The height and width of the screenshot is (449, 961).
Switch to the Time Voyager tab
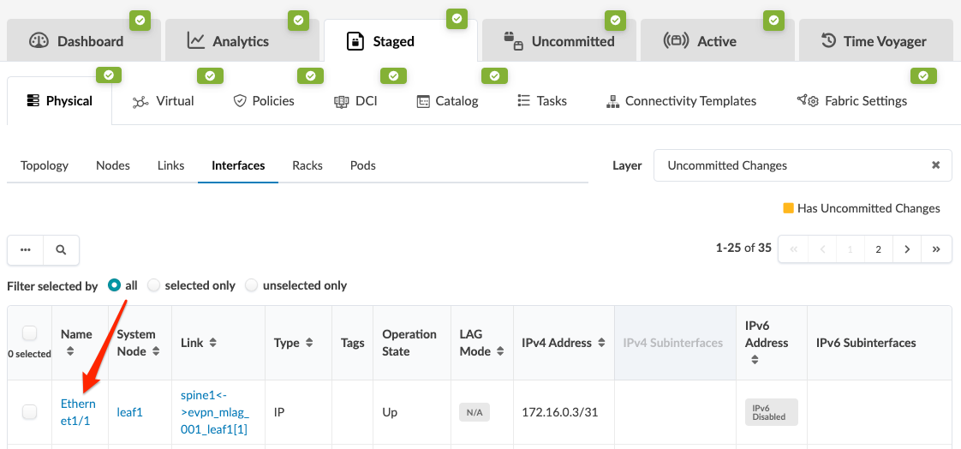coord(874,41)
